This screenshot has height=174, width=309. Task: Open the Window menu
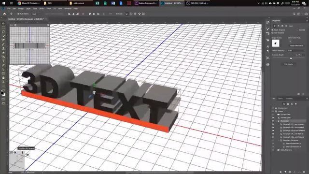(x=68, y=9)
